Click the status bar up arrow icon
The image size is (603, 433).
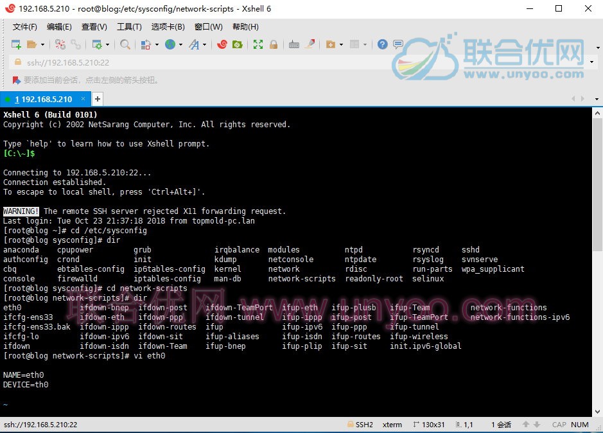(x=526, y=424)
